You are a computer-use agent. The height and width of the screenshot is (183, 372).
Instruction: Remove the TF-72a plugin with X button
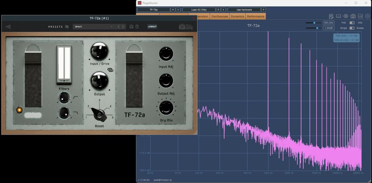click(x=178, y=10)
